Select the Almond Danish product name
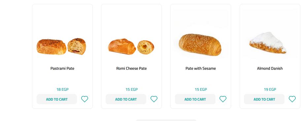Screen dimensions: 305x121 coord(270,68)
